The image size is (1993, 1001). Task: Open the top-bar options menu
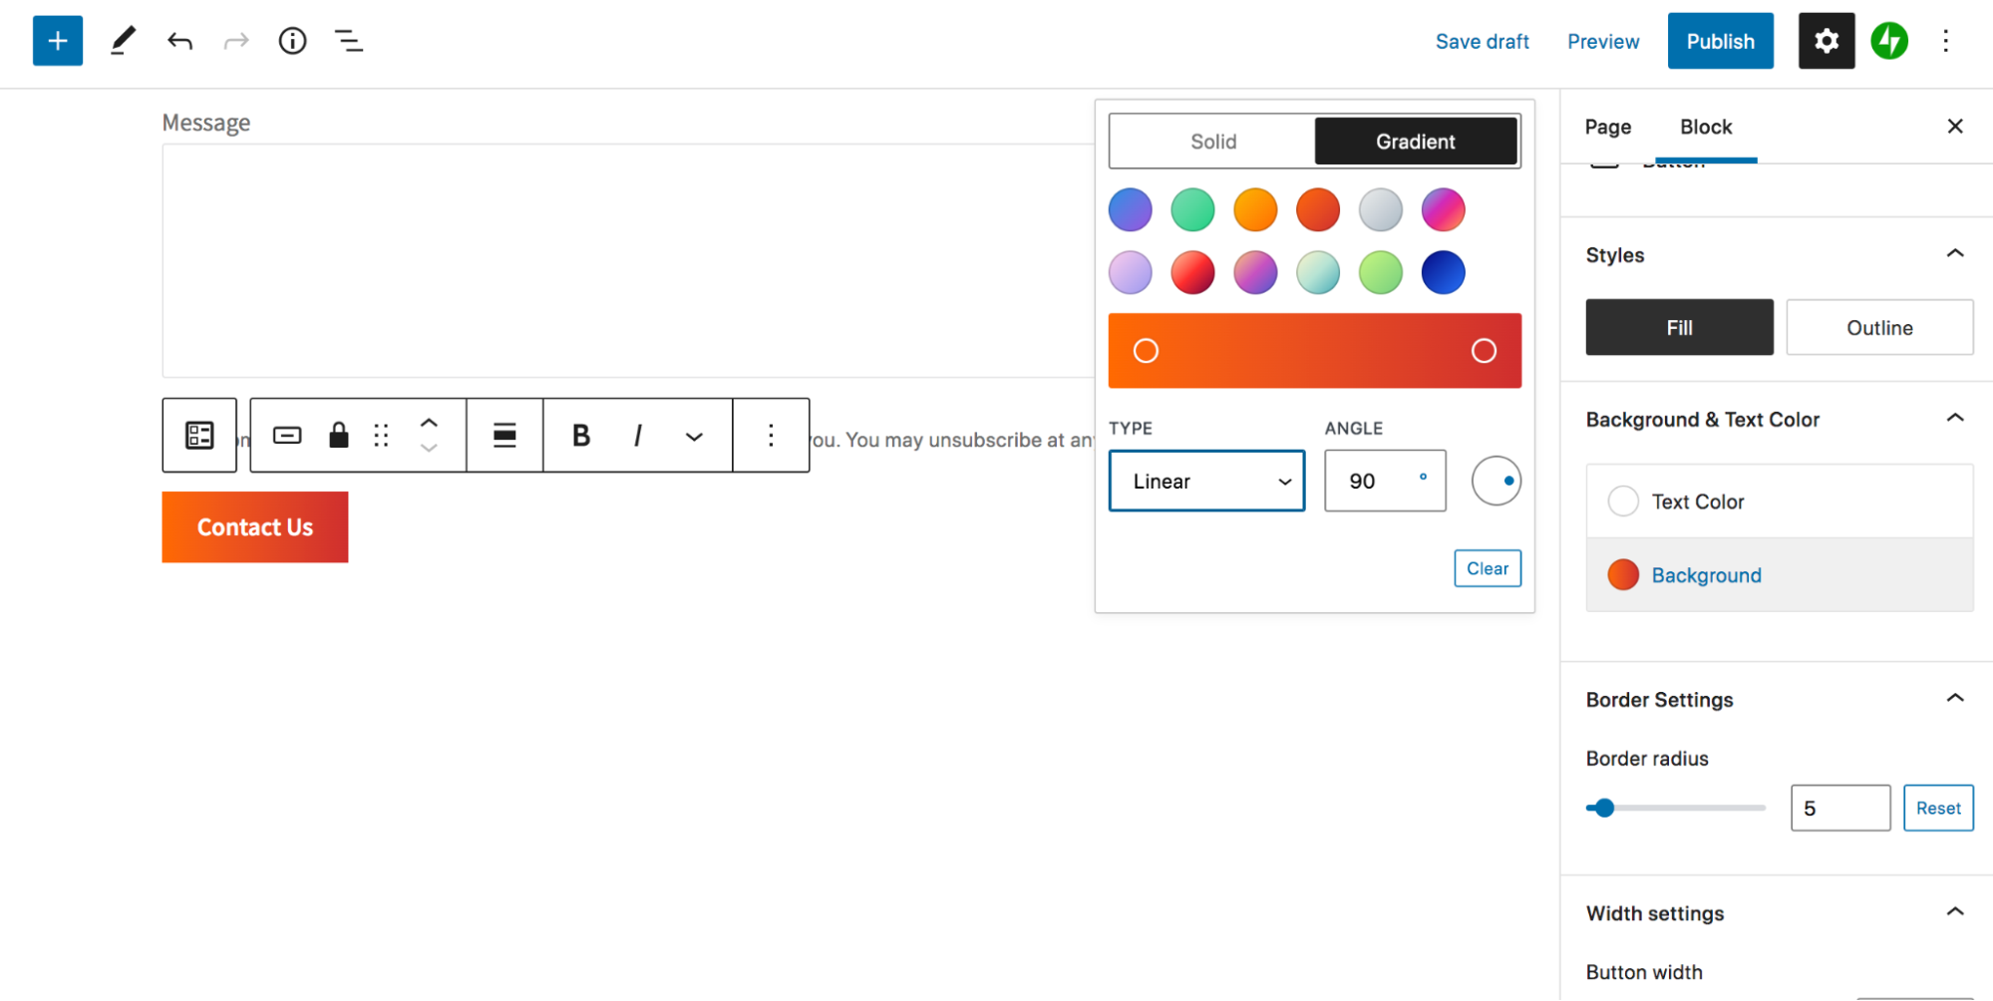click(1945, 41)
